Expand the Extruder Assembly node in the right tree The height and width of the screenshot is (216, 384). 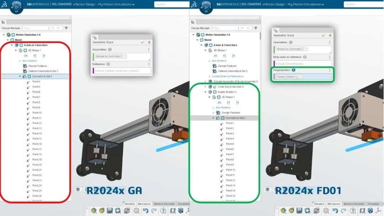[x=205, y=81]
